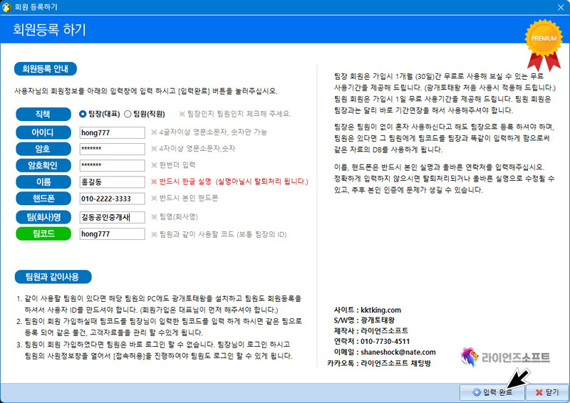This screenshot has width=570, height=403.
Task: Click the S/W명 광개토태왕 text
Action: (x=364, y=320)
